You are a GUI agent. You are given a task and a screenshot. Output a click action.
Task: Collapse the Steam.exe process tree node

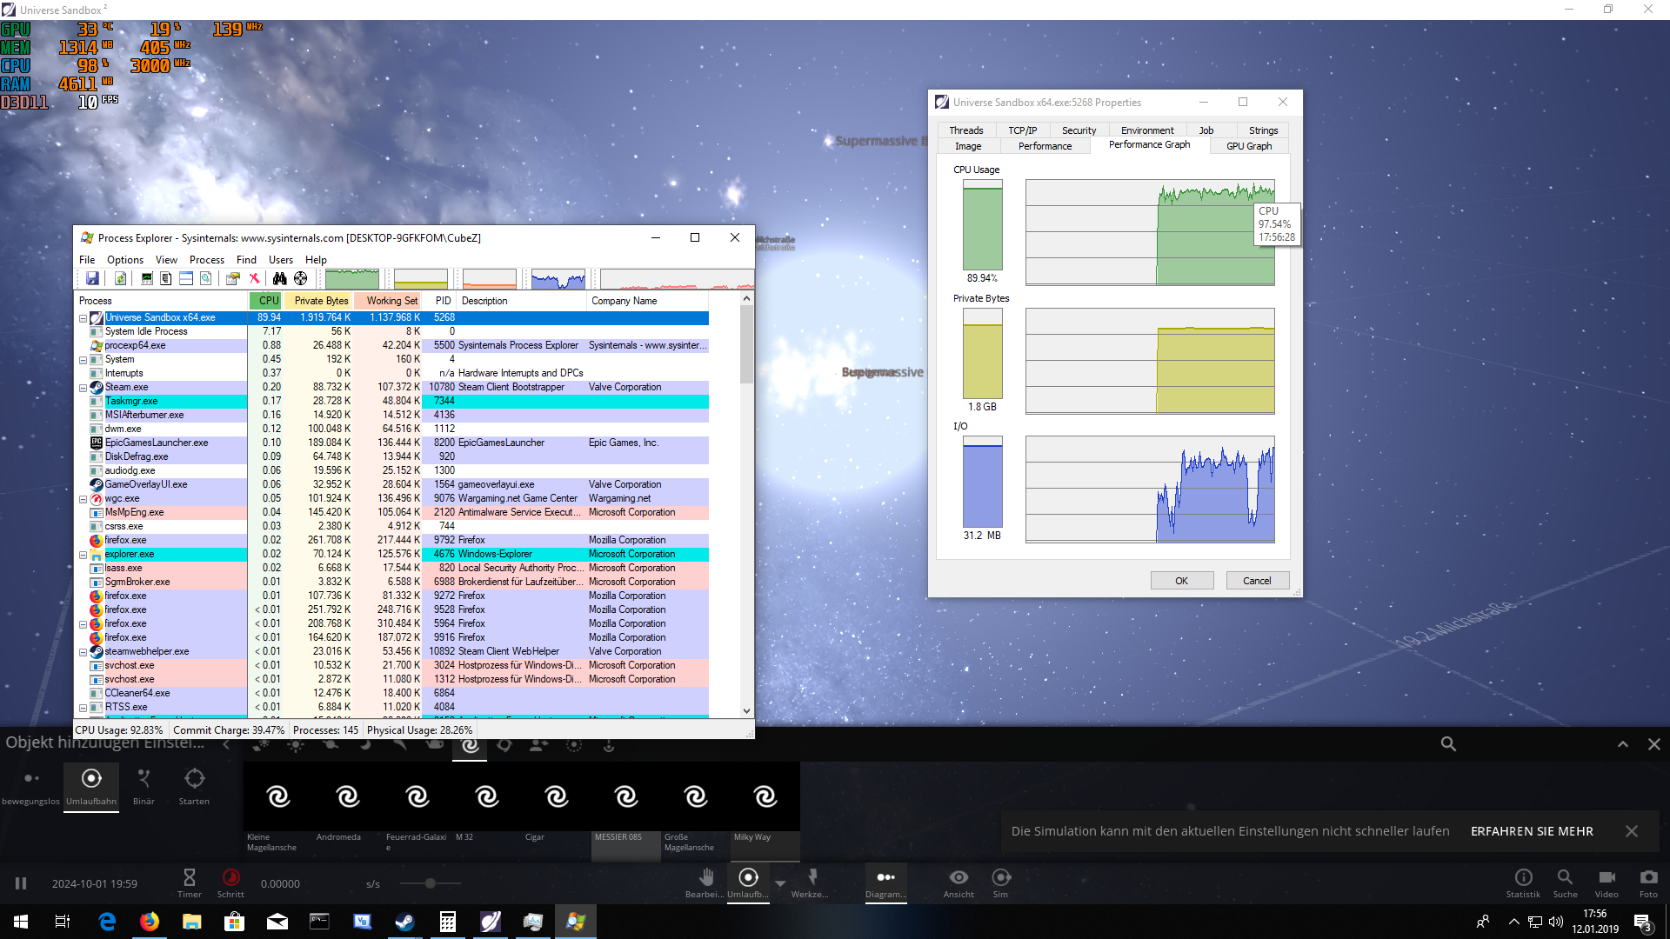[x=83, y=388]
